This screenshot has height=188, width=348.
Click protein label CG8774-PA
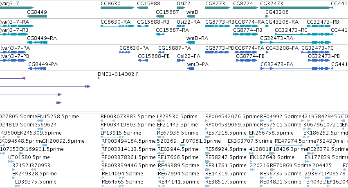click(x=249, y=48)
